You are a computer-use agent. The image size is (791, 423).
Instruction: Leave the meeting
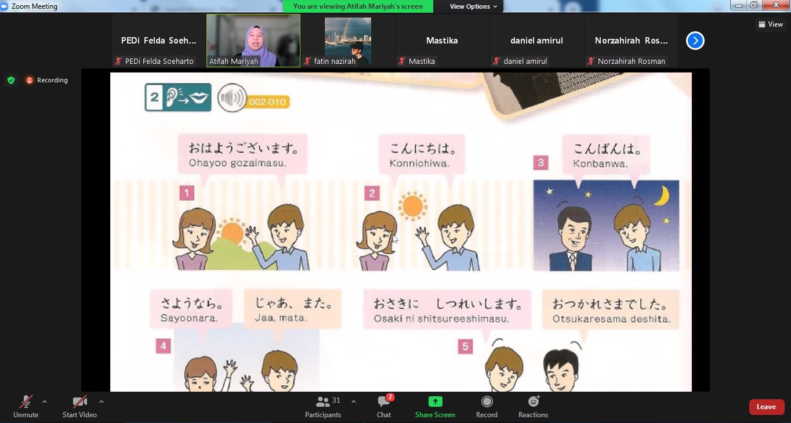[766, 407]
